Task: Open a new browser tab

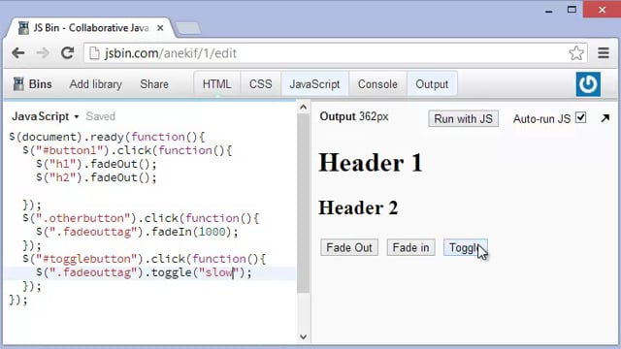Action: click(x=188, y=28)
